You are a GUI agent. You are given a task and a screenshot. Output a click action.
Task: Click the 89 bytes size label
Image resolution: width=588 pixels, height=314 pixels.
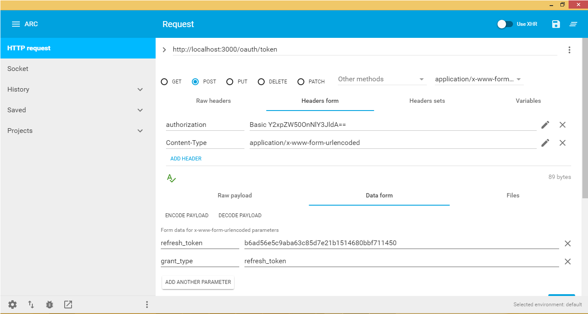[x=560, y=177]
